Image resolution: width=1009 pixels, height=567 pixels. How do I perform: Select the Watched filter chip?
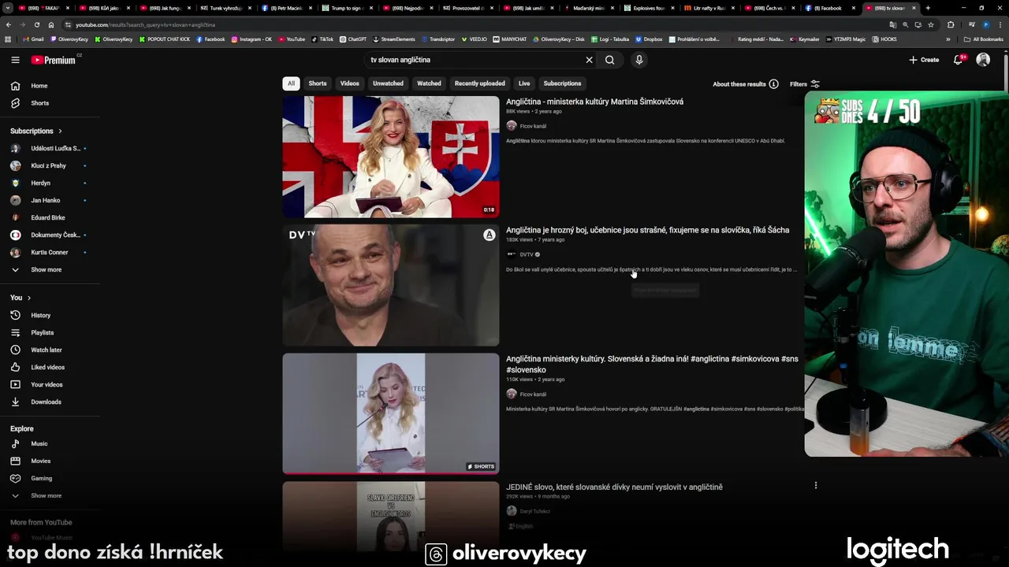429,83
